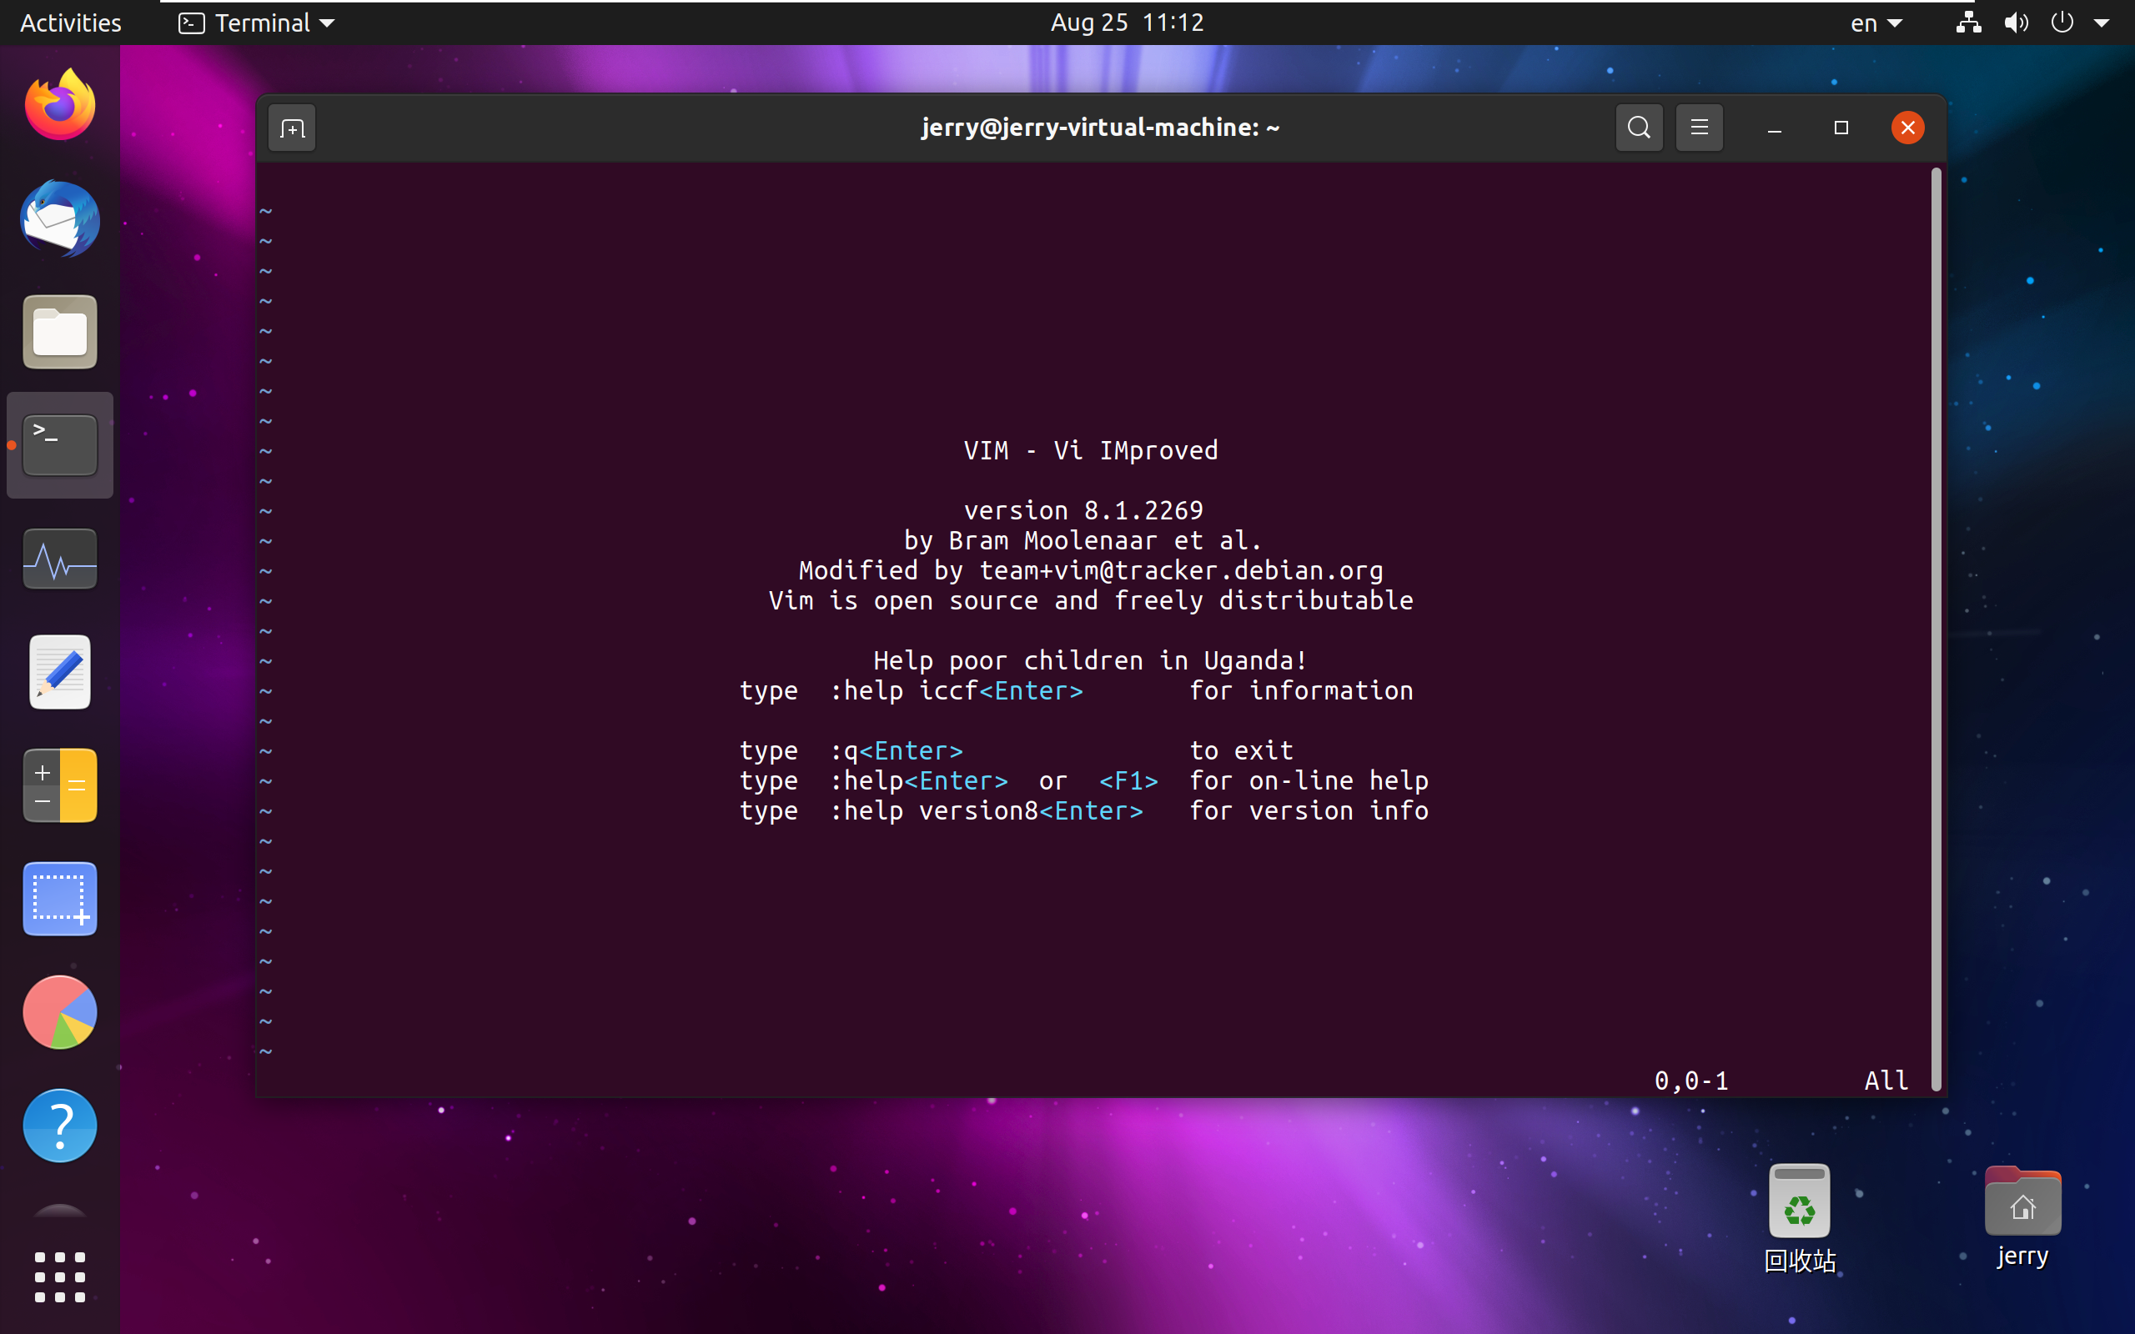Open System Monitor from the dock
Viewport: 2135px width, 1334px height.
pyautogui.click(x=60, y=559)
